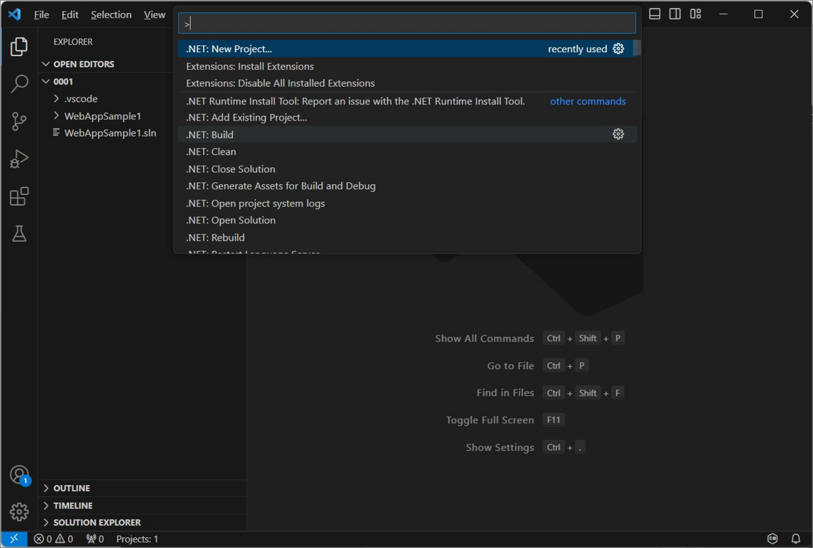The image size is (813, 548).
Task: Open the Accounts menu icon
Action: click(19, 475)
